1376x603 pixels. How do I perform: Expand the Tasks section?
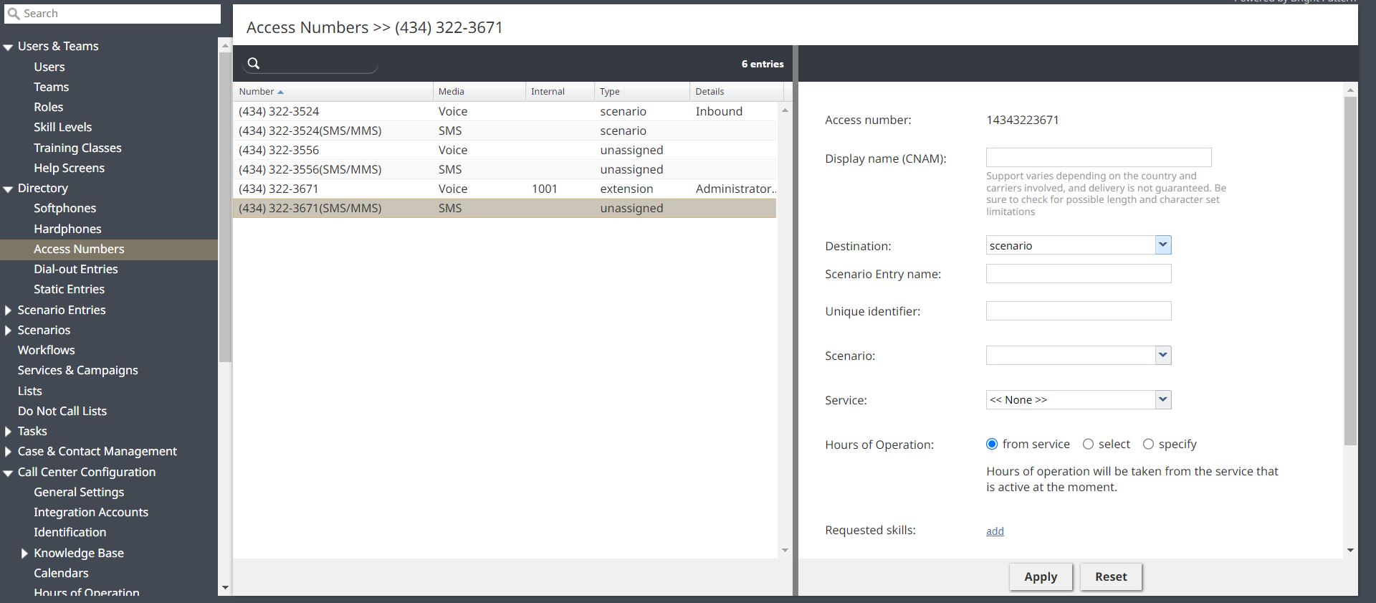coord(8,432)
